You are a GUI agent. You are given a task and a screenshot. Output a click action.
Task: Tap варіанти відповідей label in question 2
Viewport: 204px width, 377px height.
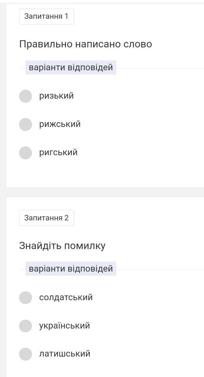point(71,269)
